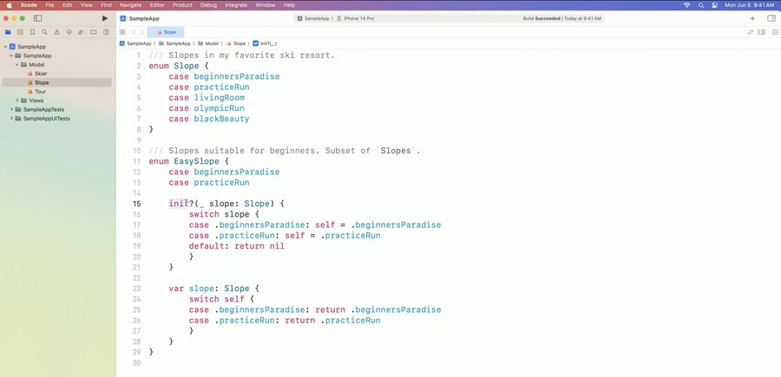Image resolution: width=781 pixels, height=377 pixels.
Task: Click 'livingRoom' case on line 5
Action: [220, 98]
